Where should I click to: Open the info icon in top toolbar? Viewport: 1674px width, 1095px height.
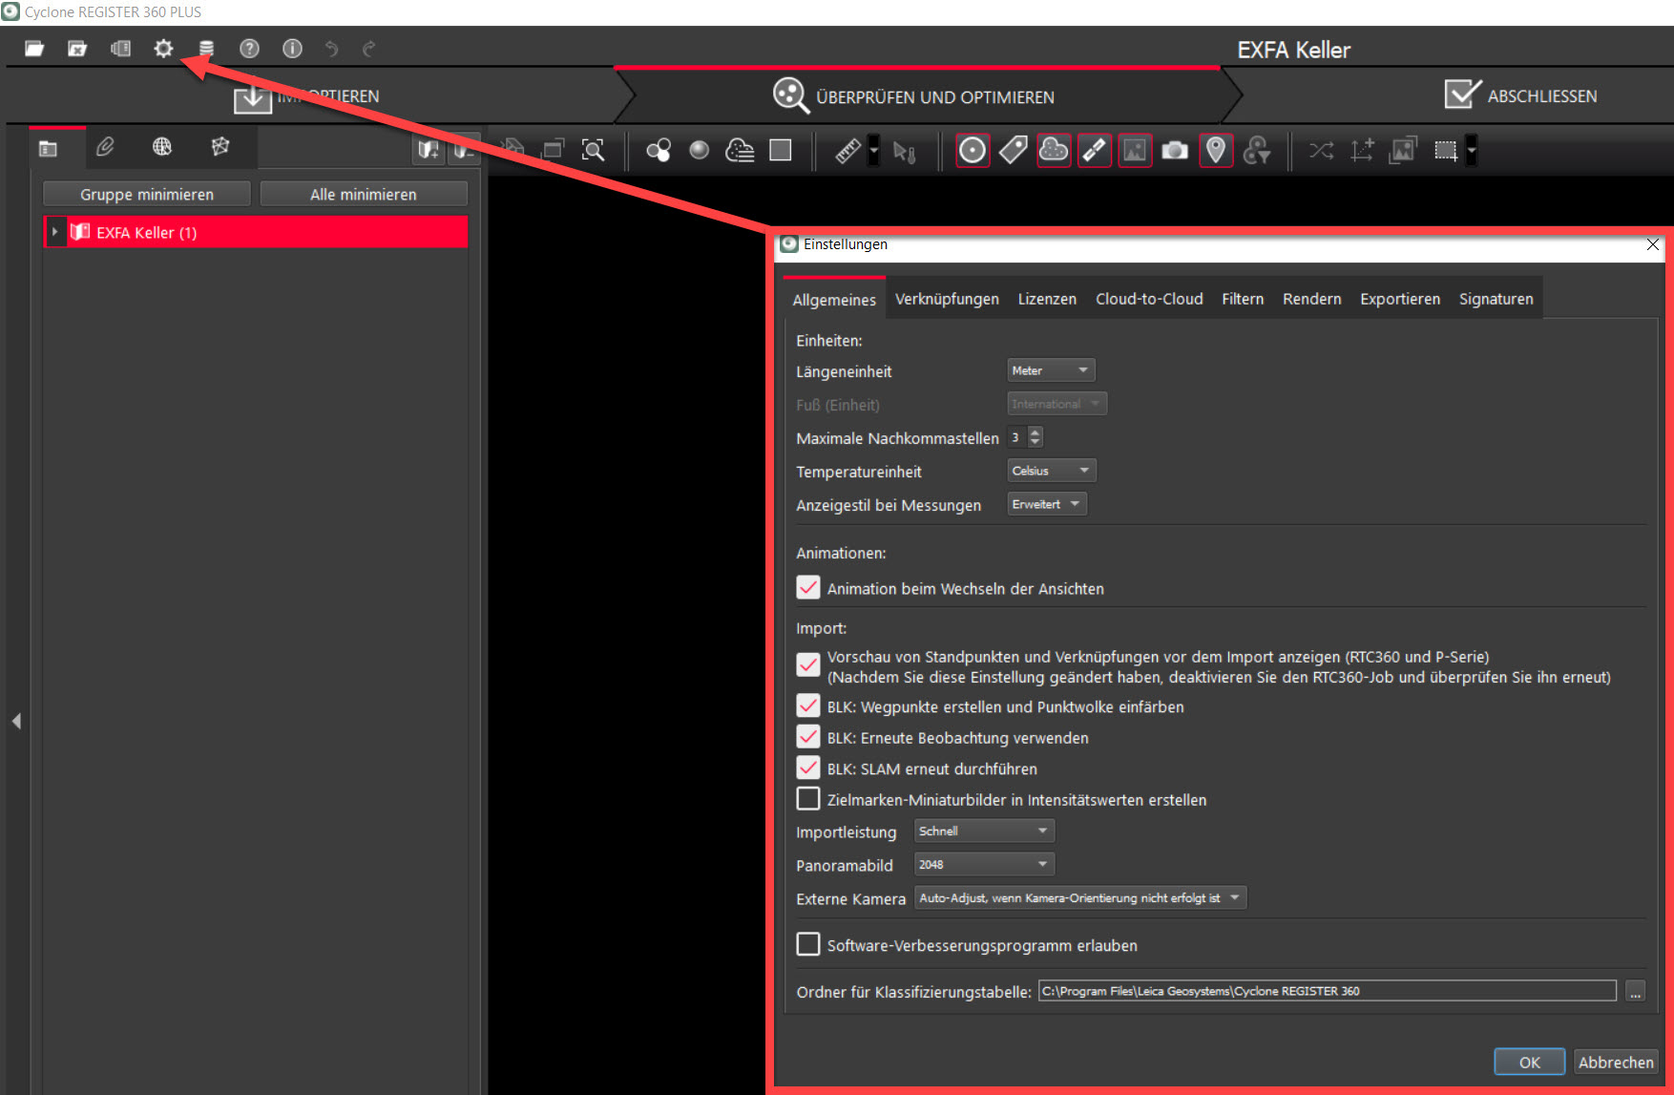pos(292,49)
